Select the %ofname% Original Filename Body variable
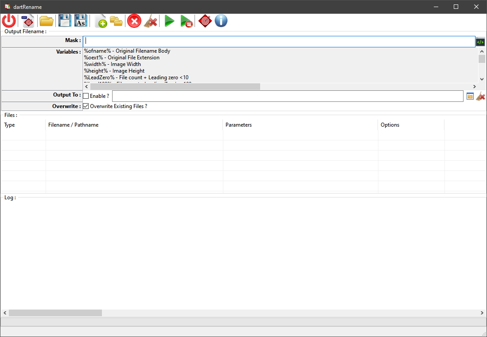Image resolution: width=487 pixels, height=337 pixels. 127,51
